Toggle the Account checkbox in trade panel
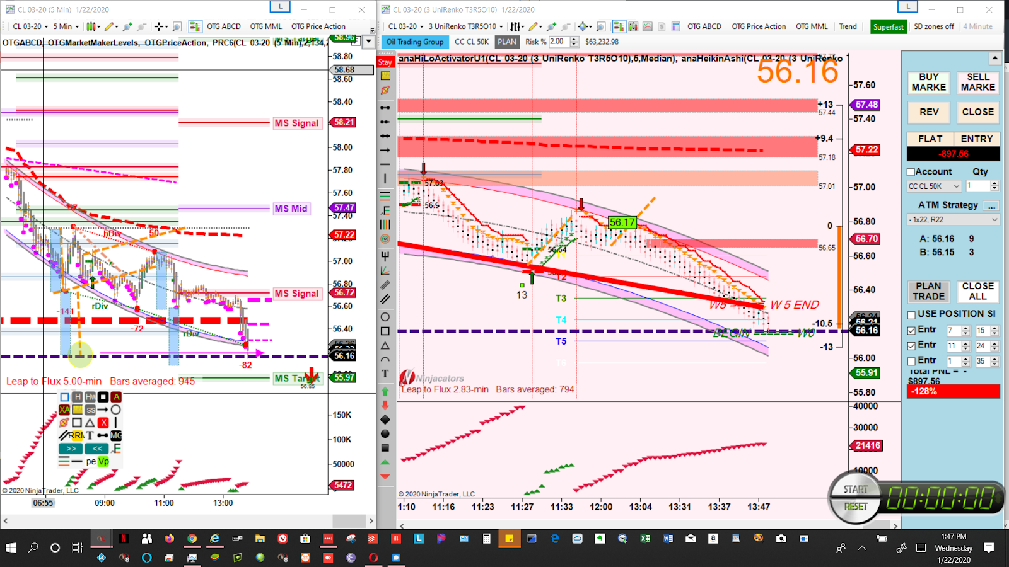The image size is (1009, 567). point(911,172)
